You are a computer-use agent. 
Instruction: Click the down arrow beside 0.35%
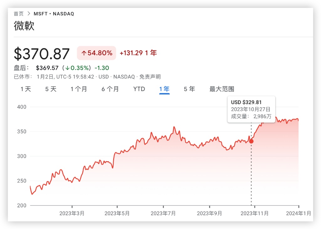click(x=67, y=68)
